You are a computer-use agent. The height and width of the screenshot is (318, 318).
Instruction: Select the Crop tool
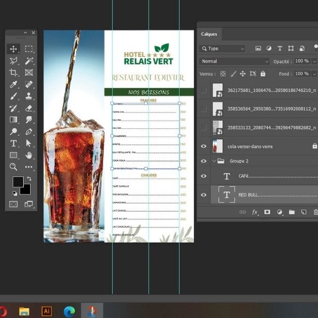[x=14, y=73]
